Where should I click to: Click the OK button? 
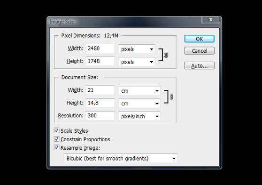click(x=200, y=39)
